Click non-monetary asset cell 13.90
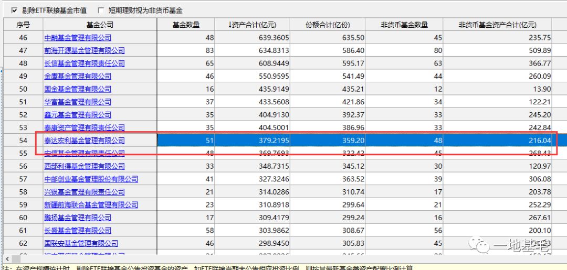 tap(498, 89)
